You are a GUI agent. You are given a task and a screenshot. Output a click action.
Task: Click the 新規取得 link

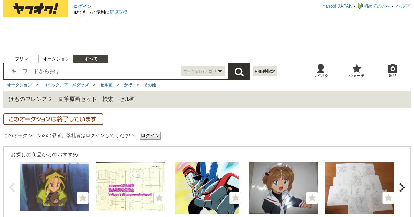click(118, 12)
